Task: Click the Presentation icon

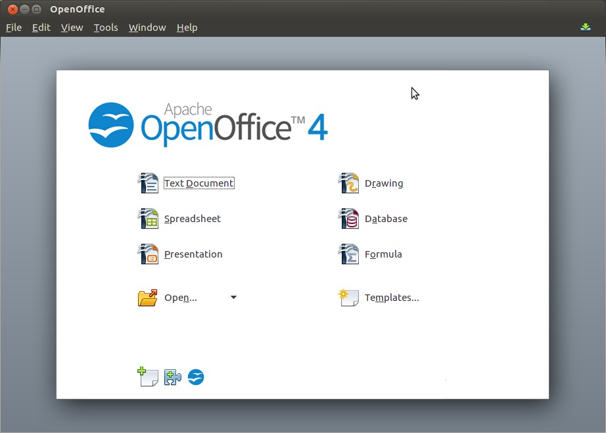Action: (148, 254)
